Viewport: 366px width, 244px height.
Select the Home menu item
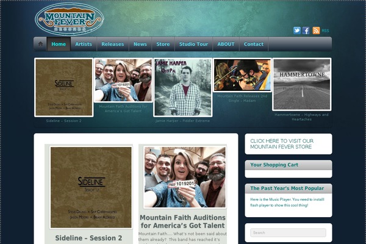coord(59,44)
